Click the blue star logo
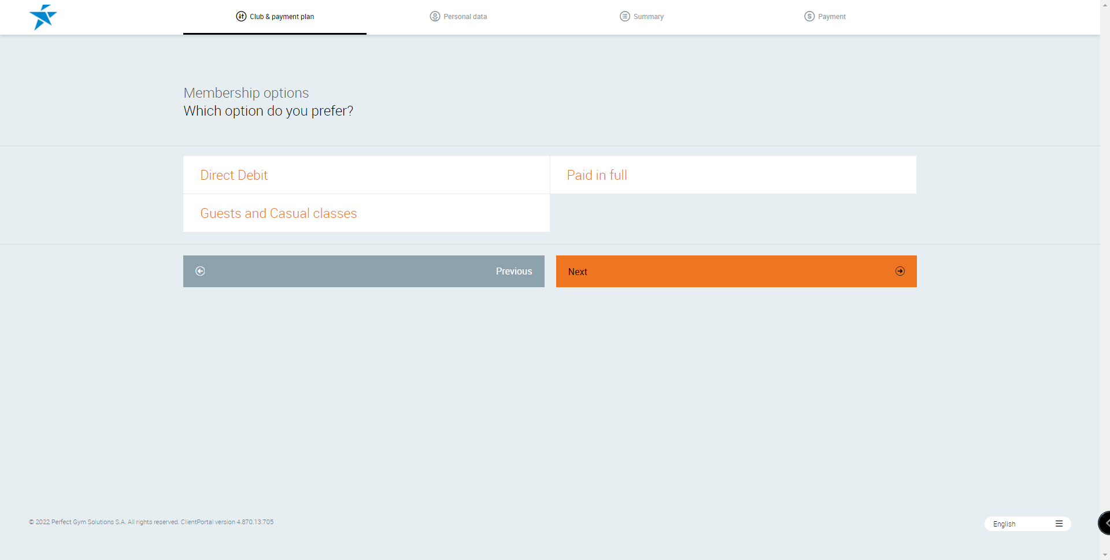1110x560 pixels. click(43, 17)
